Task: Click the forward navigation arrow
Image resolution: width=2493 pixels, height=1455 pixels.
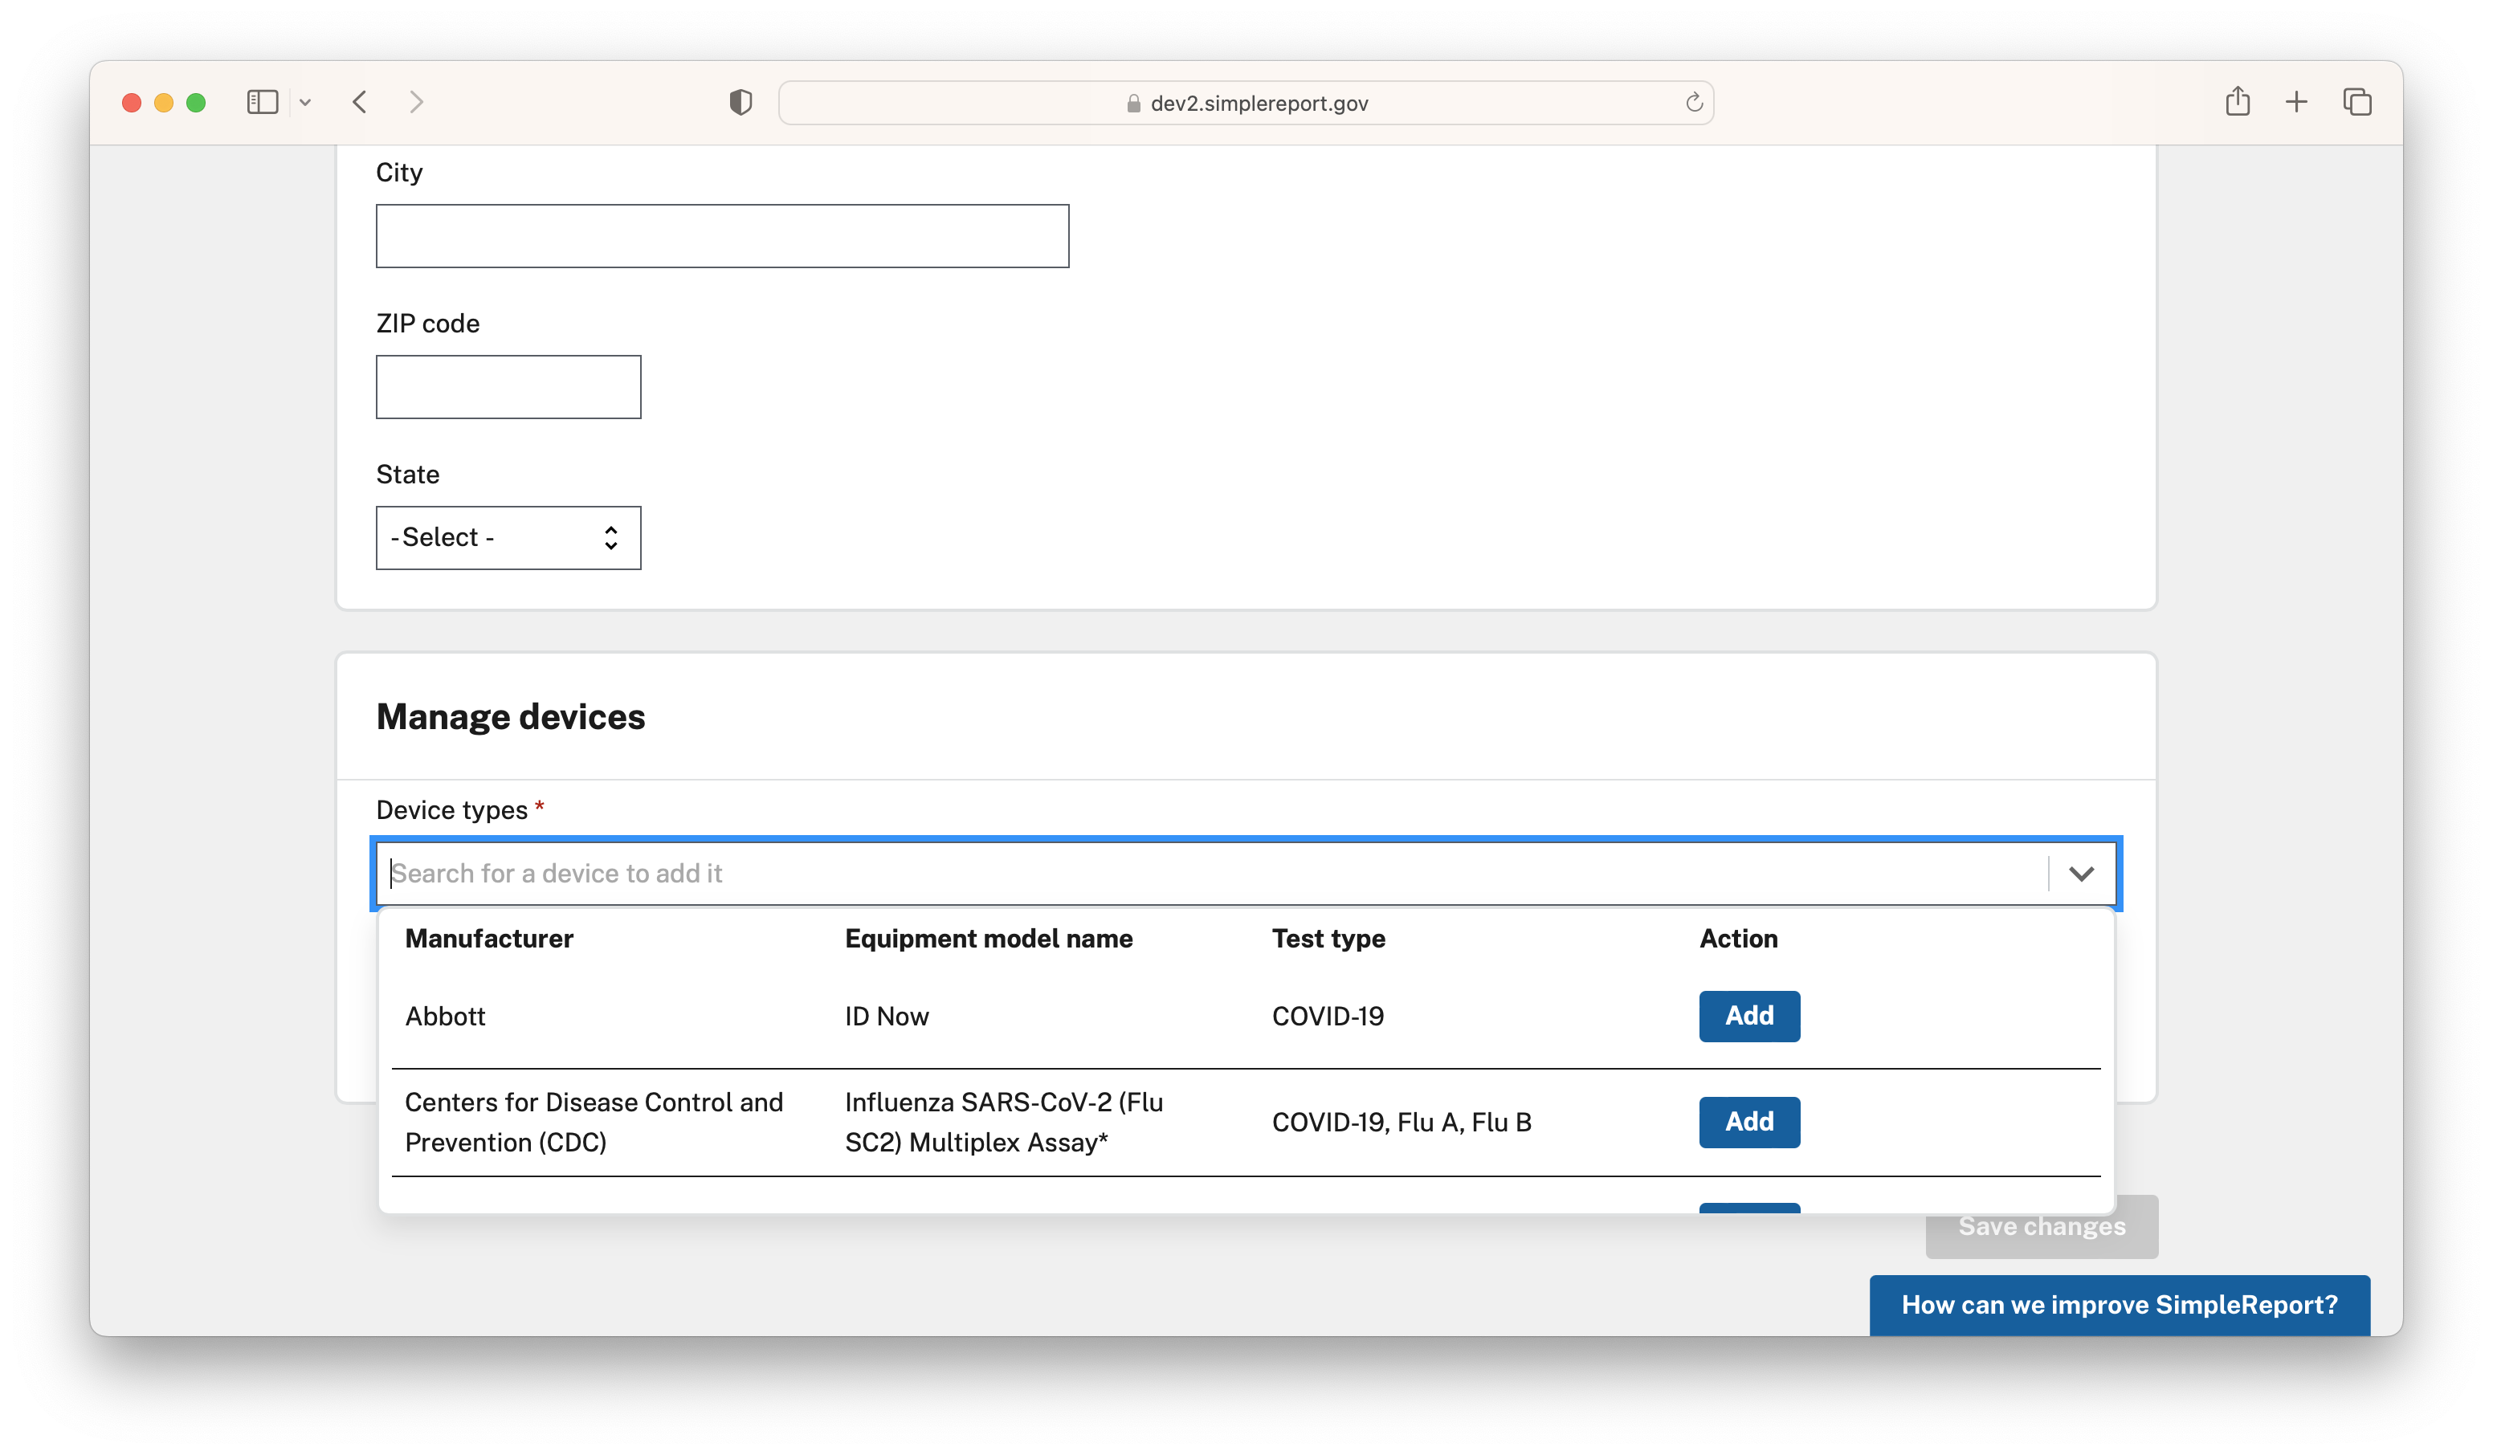Action: tap(415, 102)
